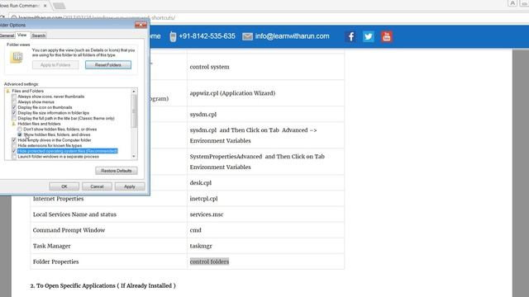Click the +91-8142-535-635 phone number
Image resolution: width=529 pixels, height=297 pixels.
coord(207,36)
